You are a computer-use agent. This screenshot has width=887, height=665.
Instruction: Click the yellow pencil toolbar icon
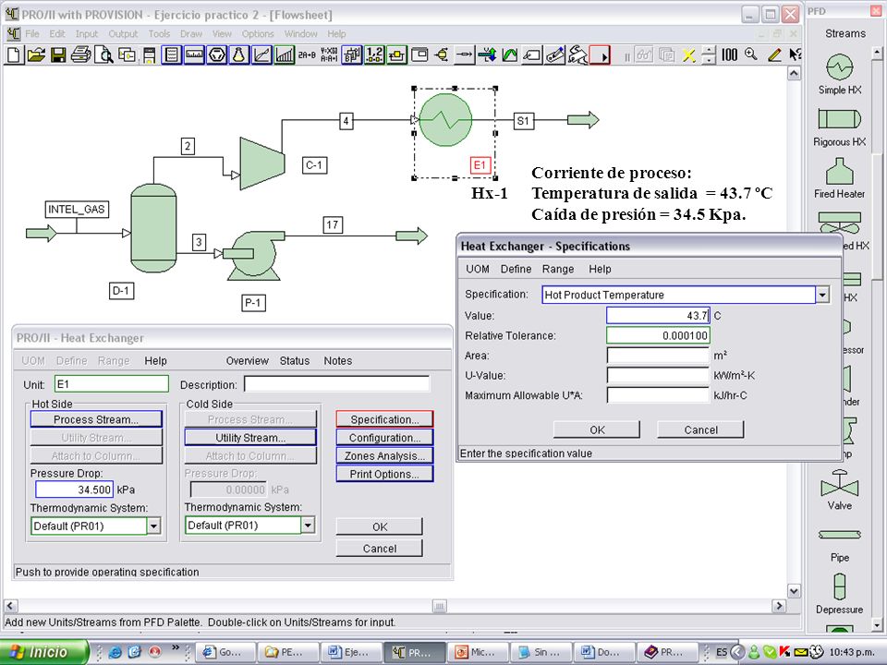coord(774,54)
